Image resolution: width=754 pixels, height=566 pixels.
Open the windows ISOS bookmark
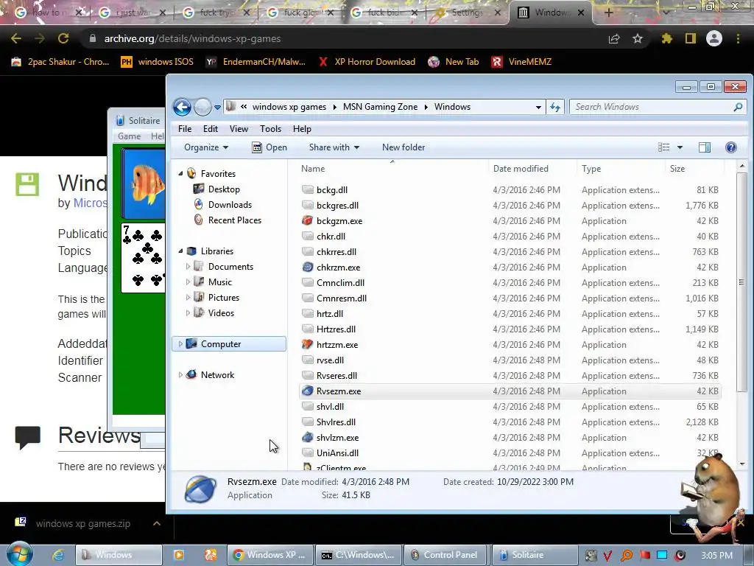point(158,62)
